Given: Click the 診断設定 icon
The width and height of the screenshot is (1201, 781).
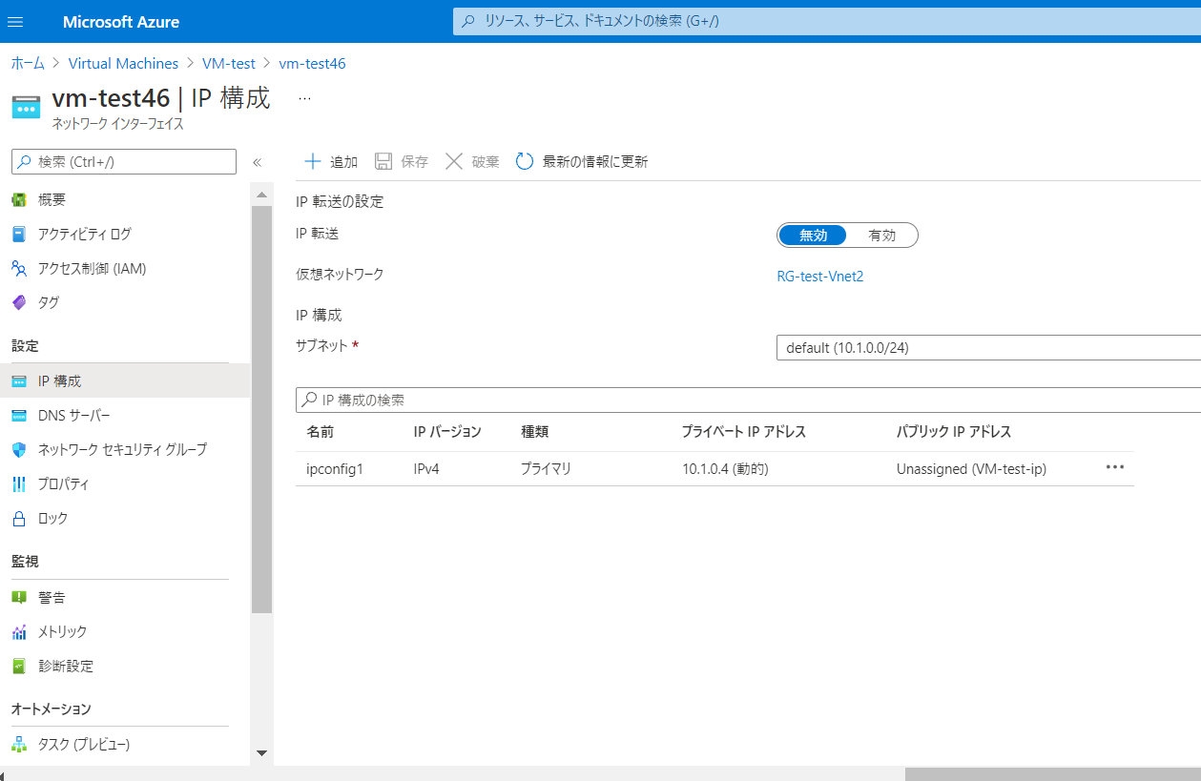Looking at the screenshot, I should click(19, 667).
